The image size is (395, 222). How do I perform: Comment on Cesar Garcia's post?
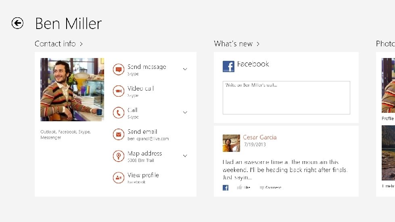pos(270,188)
